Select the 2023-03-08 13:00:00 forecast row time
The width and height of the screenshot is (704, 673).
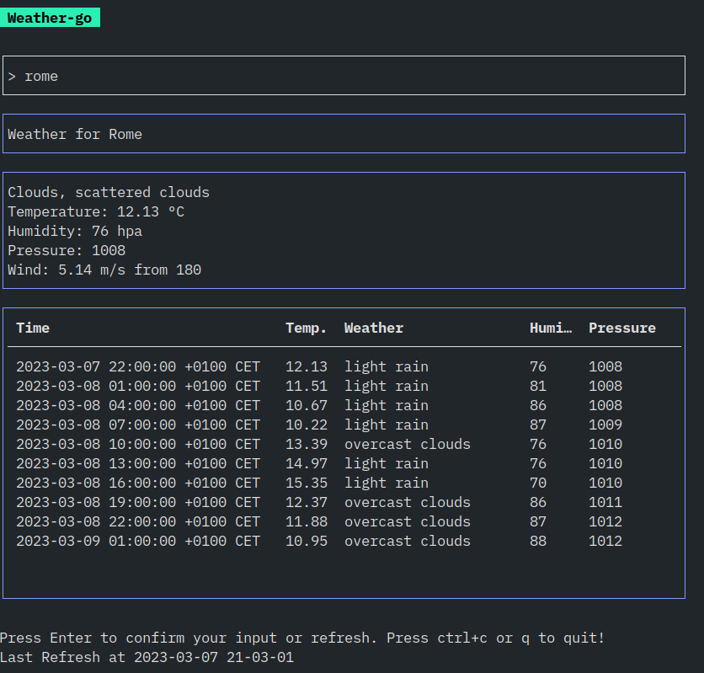138,463
